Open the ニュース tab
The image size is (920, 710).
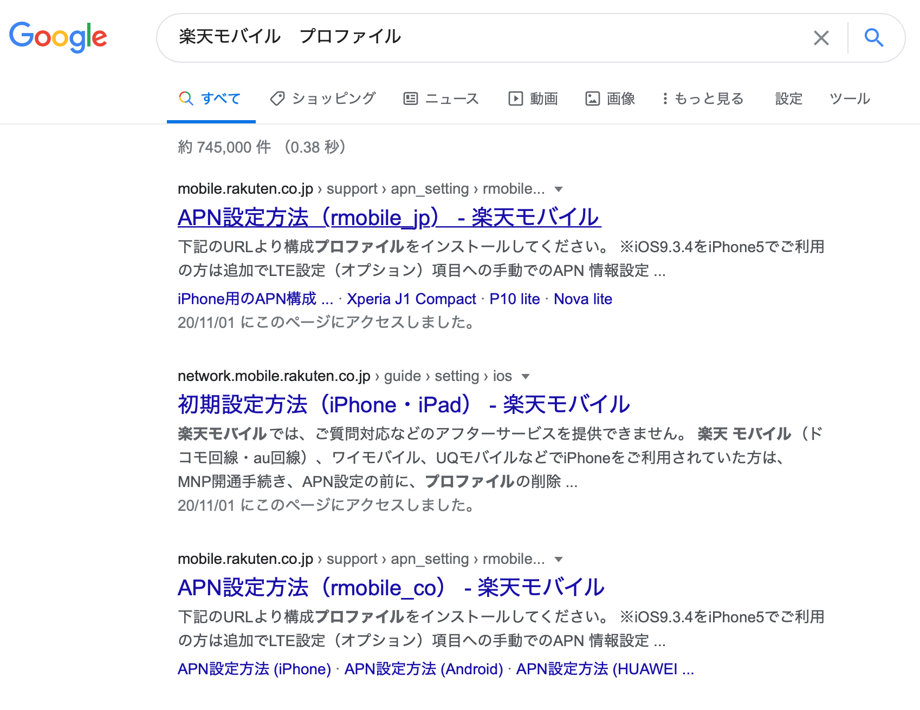[x=441, y=98]
